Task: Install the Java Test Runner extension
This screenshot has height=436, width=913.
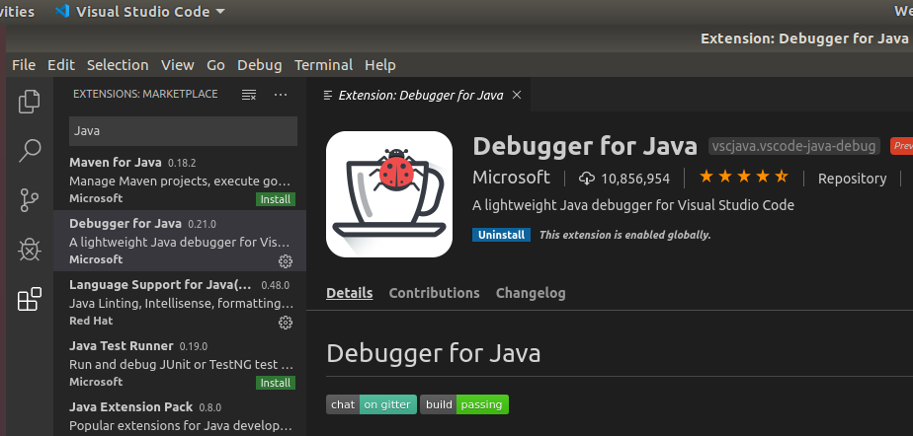Action: pos(276,383)
